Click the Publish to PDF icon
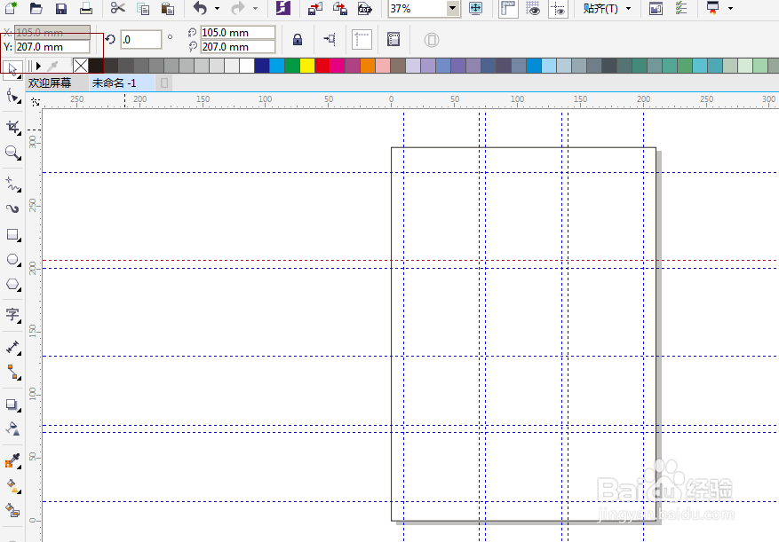Screen dimensions: 779x542 coord(365,9)
